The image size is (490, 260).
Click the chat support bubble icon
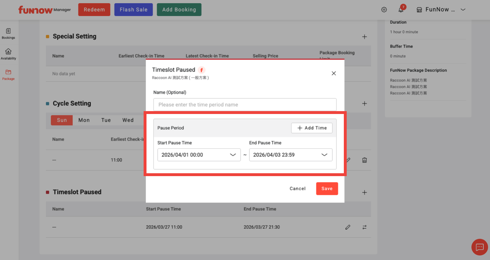pos(479,247)
